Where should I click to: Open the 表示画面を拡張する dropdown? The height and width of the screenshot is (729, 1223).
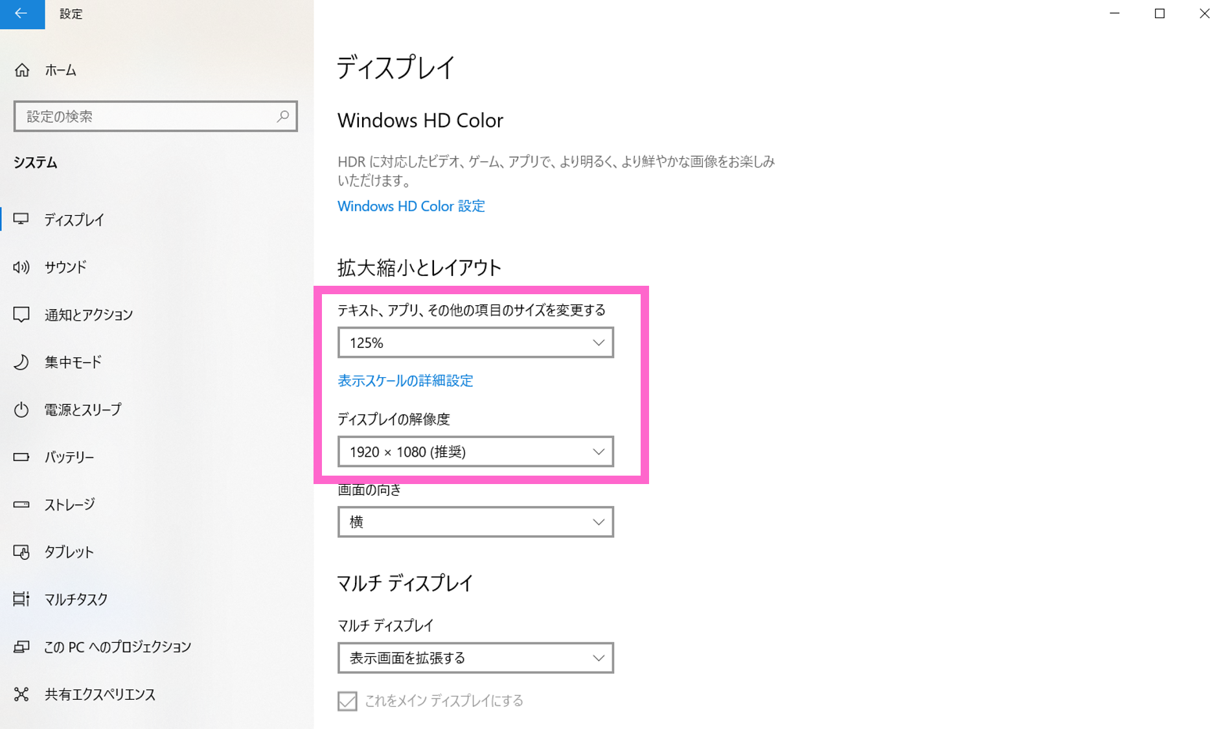[x=475, y=658]
